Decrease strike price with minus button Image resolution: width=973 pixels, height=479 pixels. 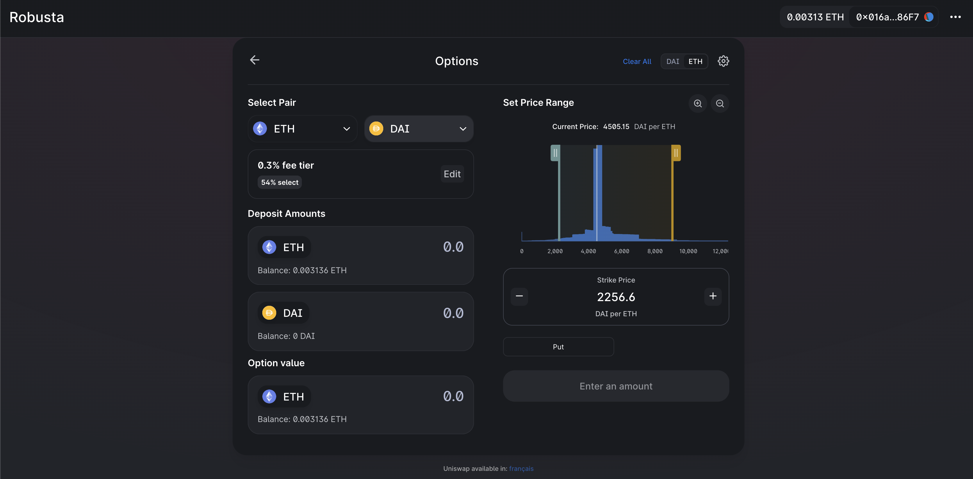pos(519,296)
